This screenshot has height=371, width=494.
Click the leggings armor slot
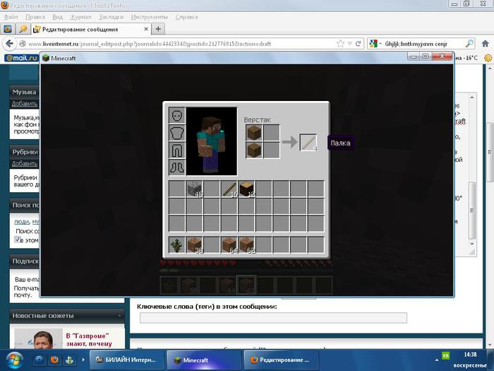176,150
